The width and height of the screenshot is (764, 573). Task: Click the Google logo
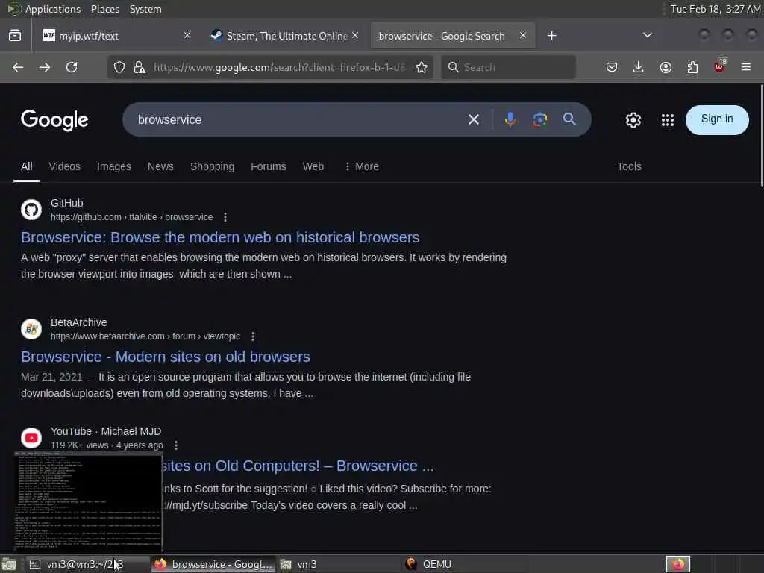54,120
